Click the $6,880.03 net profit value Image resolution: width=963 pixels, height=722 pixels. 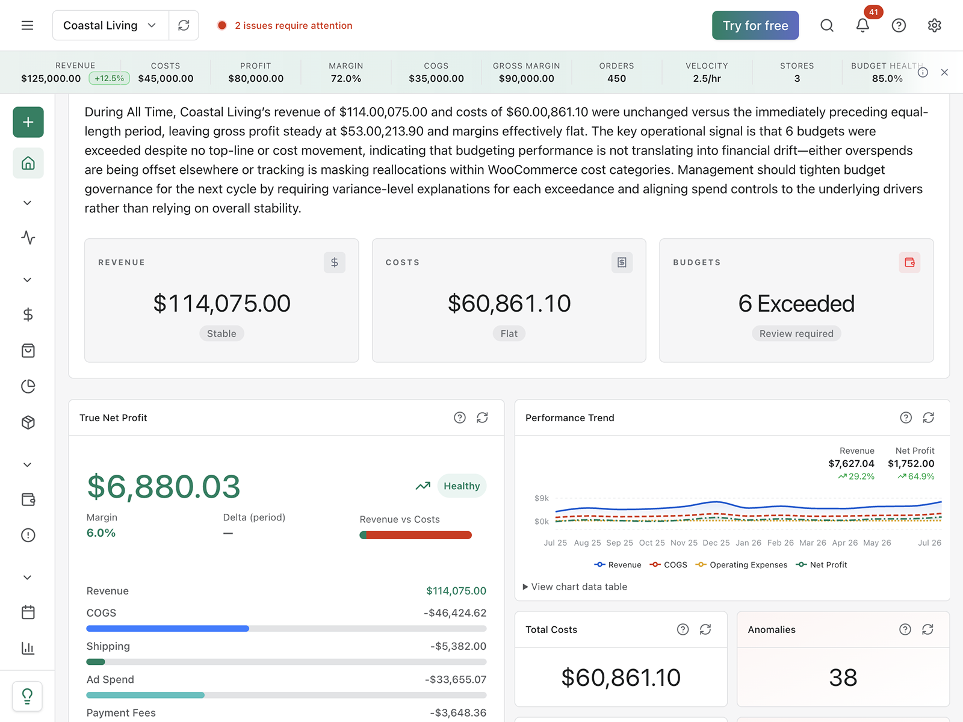click(164, 487)
